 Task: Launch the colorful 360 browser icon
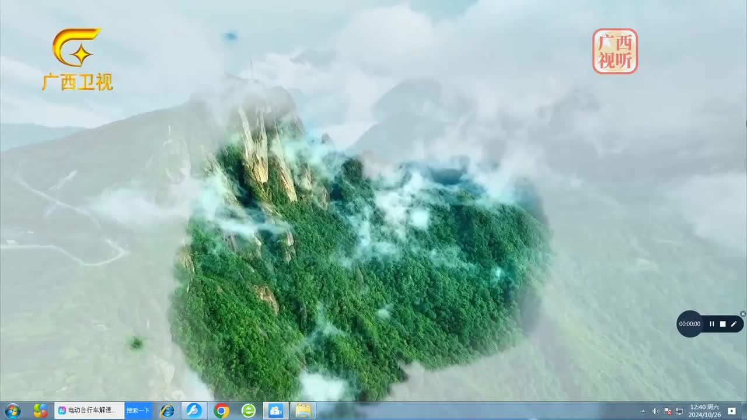click(40, 411)
